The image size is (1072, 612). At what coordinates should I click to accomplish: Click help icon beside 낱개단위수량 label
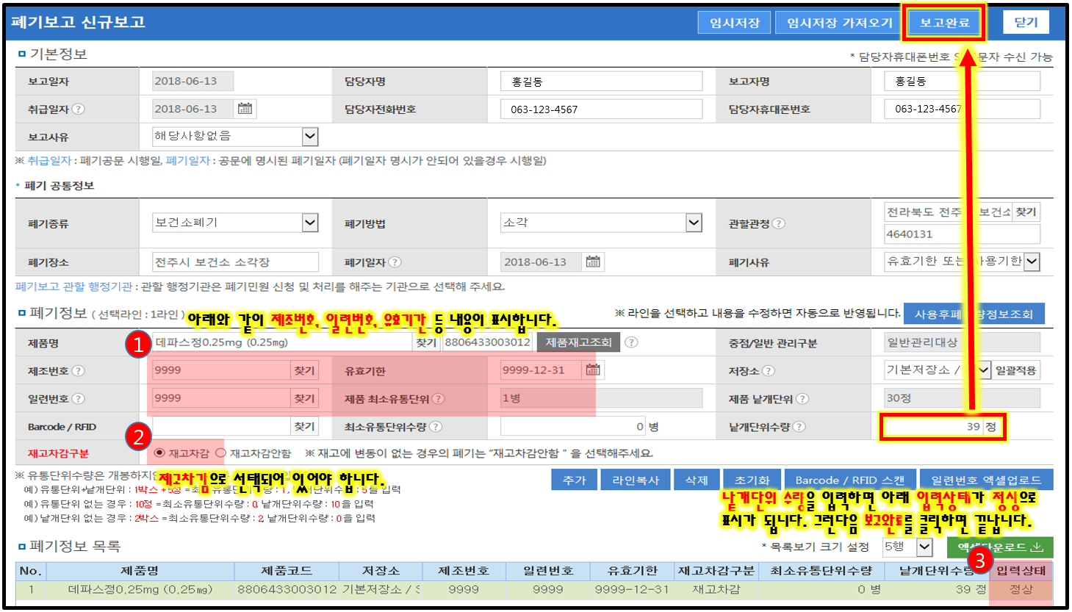pyautogui.click(x=799, y=427)
